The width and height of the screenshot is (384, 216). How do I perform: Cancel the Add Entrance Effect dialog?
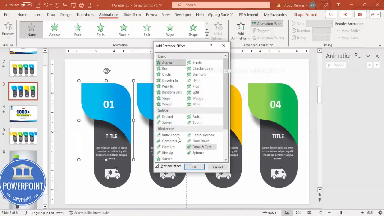click(x=217, y=167)
